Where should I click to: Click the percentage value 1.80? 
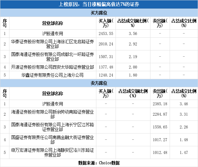tap(133, 75)
